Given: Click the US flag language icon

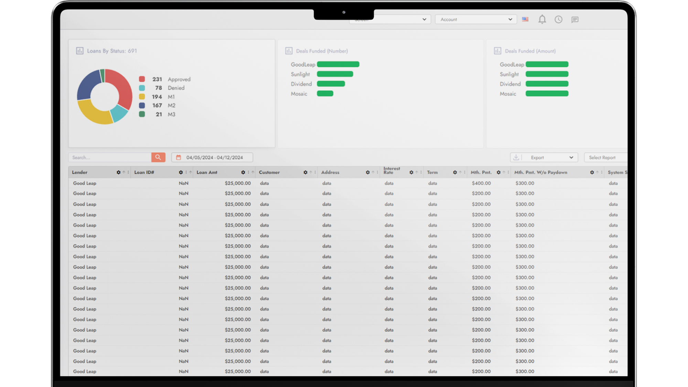Looking at the screenshot, I should click(x=525, y=19).
